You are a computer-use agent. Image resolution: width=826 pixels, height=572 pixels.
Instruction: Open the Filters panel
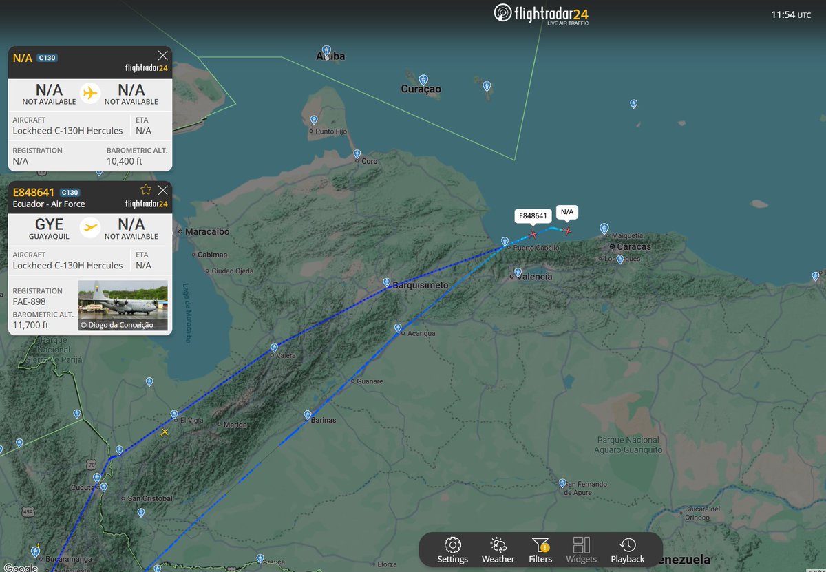(x=540, y=550)
